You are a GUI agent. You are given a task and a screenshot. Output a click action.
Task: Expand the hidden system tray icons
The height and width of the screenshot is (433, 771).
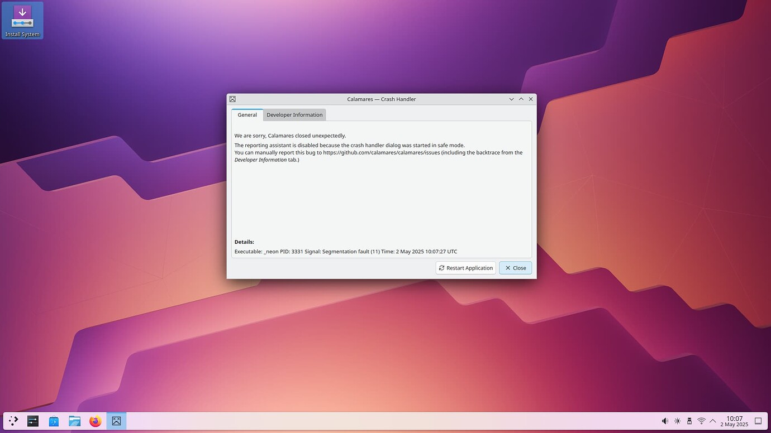pyautogui.click(x=713, y=421)
